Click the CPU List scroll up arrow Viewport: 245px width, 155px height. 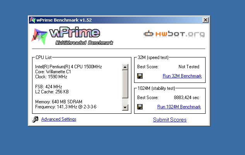125,67
